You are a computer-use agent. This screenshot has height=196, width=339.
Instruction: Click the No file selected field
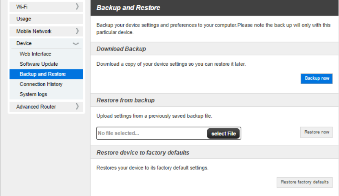(x=151, y=134)
